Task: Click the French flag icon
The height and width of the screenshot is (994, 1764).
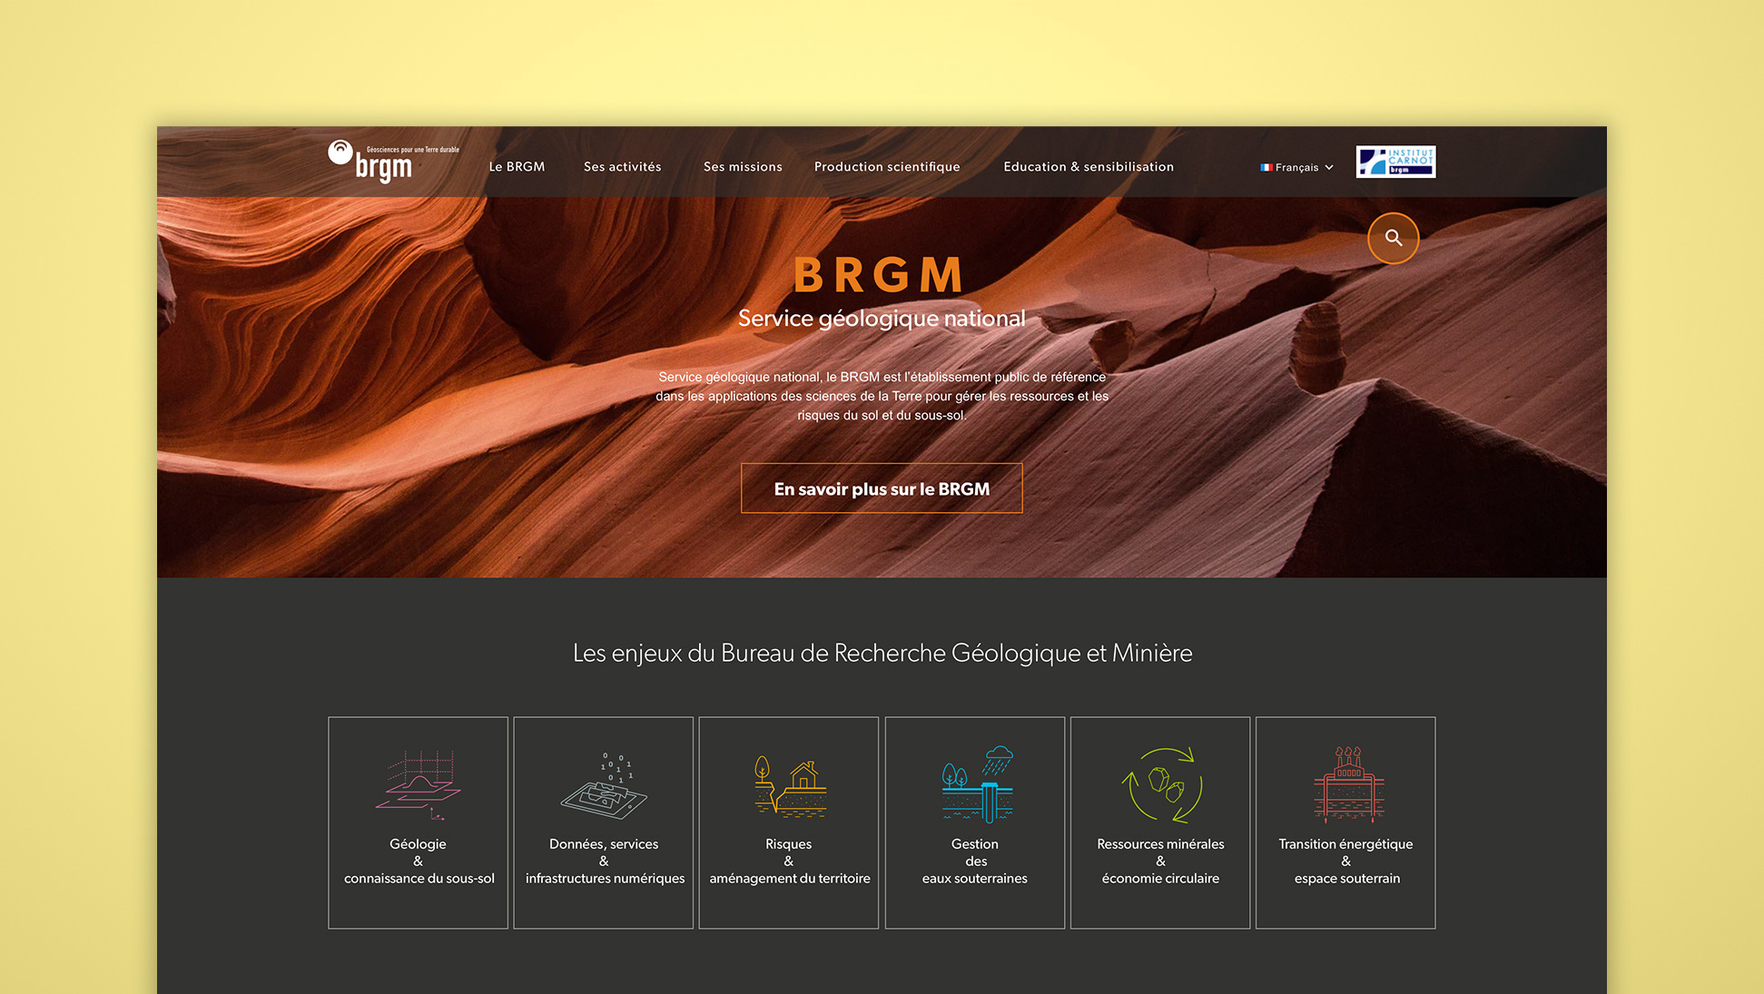Action: (1266, 167)
